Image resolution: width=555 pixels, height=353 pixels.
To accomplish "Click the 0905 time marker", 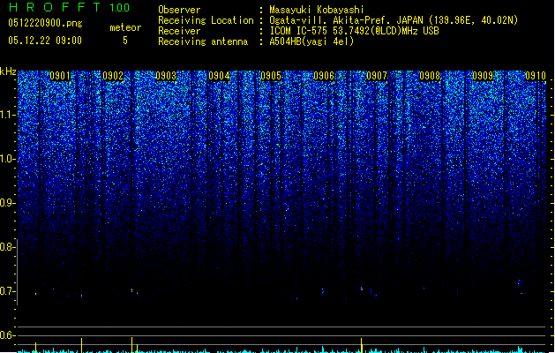I will coord(271,76).
